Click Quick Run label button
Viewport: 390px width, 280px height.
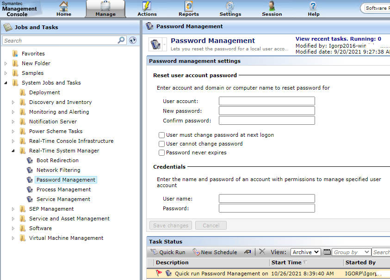click(172, 252)
